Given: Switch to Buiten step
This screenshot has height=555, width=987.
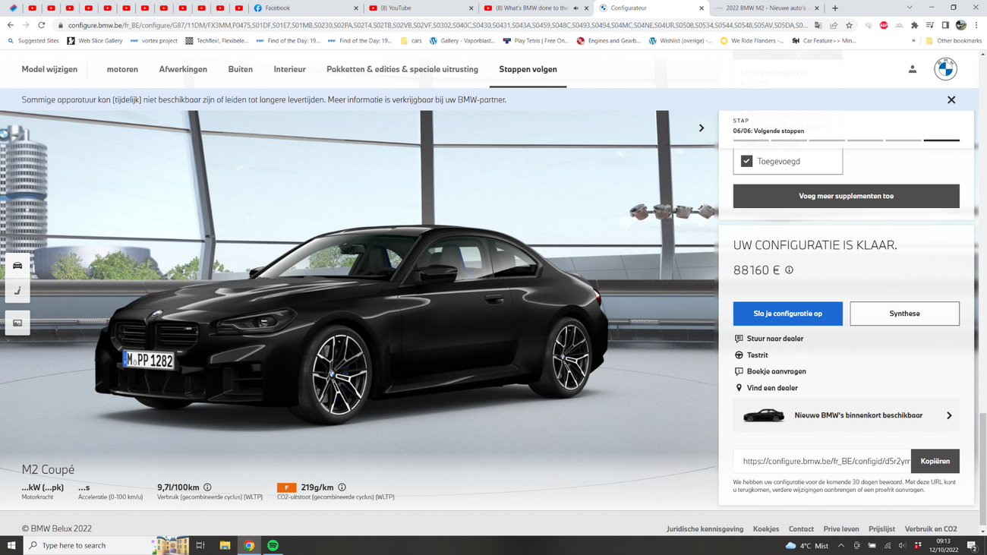Looking at the screenshot, I should 241,69.
